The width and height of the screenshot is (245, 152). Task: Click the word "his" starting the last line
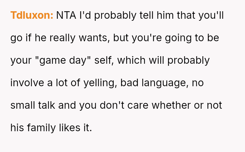16,128
